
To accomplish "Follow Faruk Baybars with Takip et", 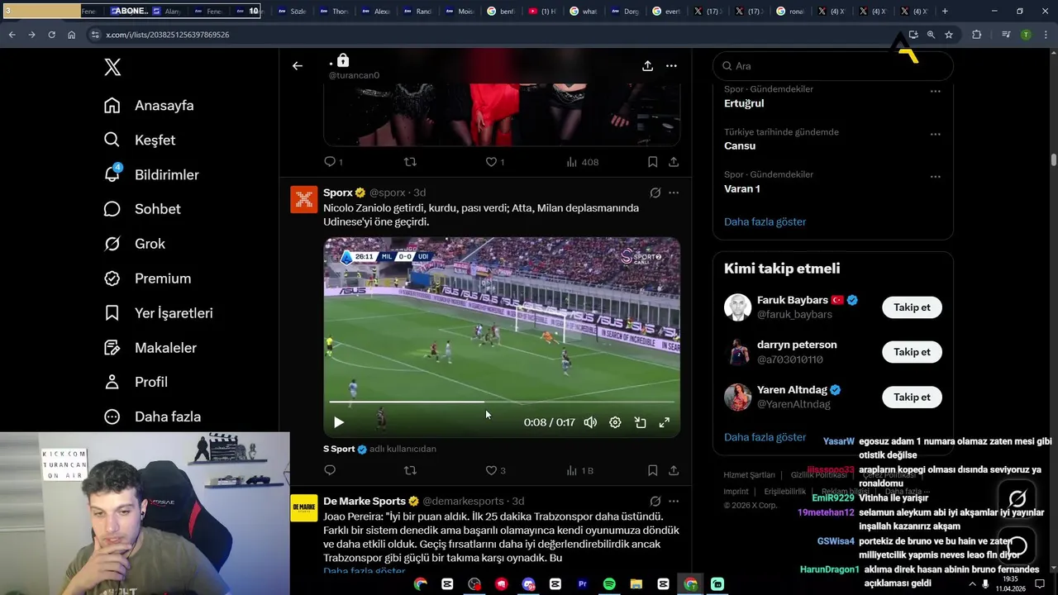I will pos(912,307).
